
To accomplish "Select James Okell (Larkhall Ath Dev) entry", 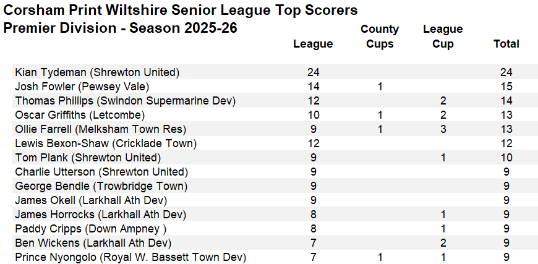I will pyautogui.click(x=91, y=200).
